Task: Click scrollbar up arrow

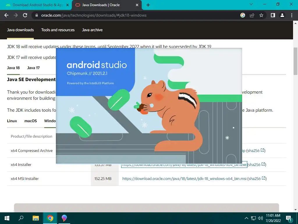Action: coord(296,23)
